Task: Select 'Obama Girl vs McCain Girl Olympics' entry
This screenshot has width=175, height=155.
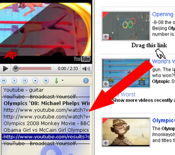Action: 46,130
